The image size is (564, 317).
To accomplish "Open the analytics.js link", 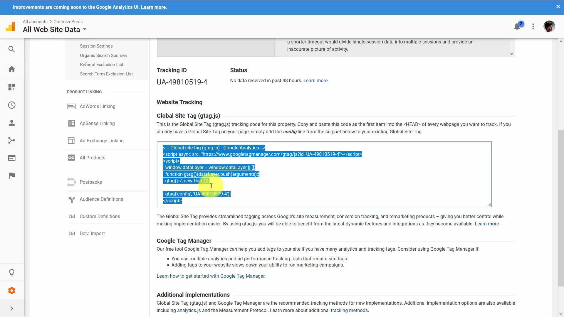I will (189, 310).
